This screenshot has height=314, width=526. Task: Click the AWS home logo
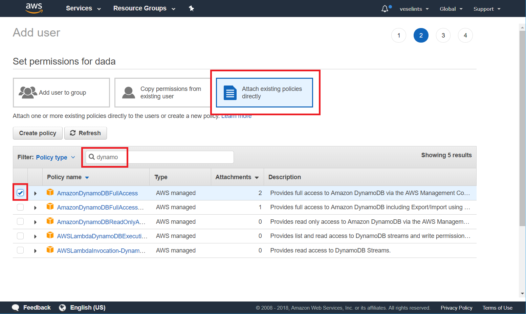[x=34, y=8]
